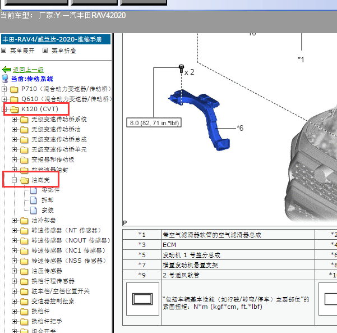Select the 油底壳 tree label
The width and height of the screenshot is (337, 333).
click(40, 180)
